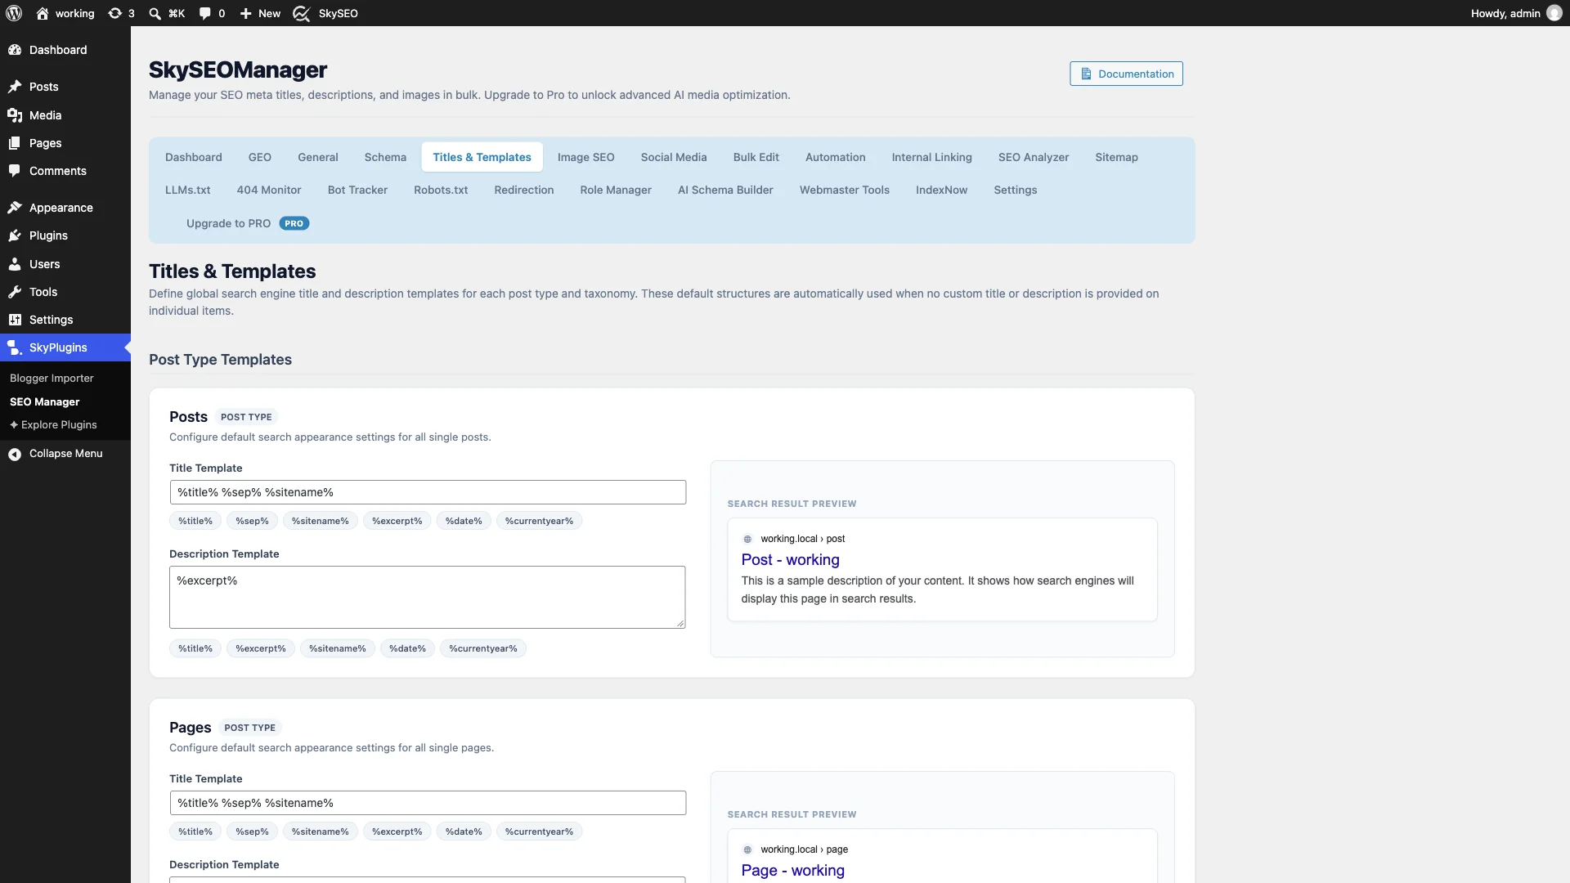Click the plus New icon
Viewport: 1570px width, 883px height.
point(245,13)
